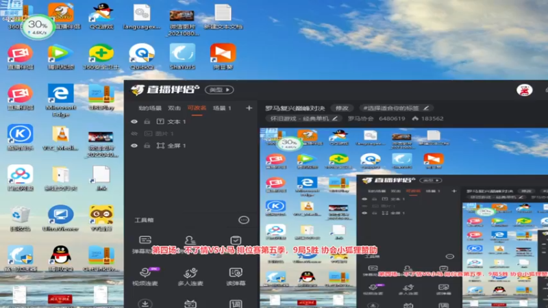Toggle the lock on 全屏 1 layer
Screen dimensions: 548x308
coord(147,146)
